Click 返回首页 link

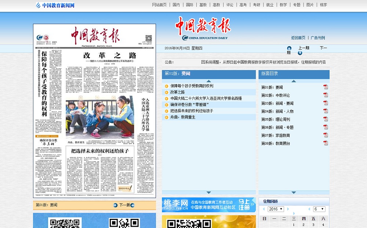(298, 38)
